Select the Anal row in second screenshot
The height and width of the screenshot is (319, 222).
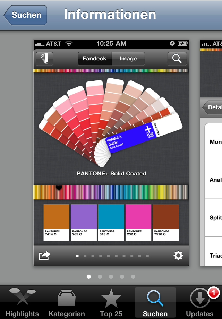[213, 180]
